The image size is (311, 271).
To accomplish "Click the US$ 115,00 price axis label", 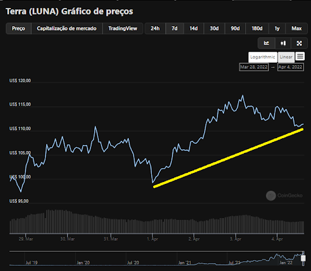I will click(x=20, y=104).
